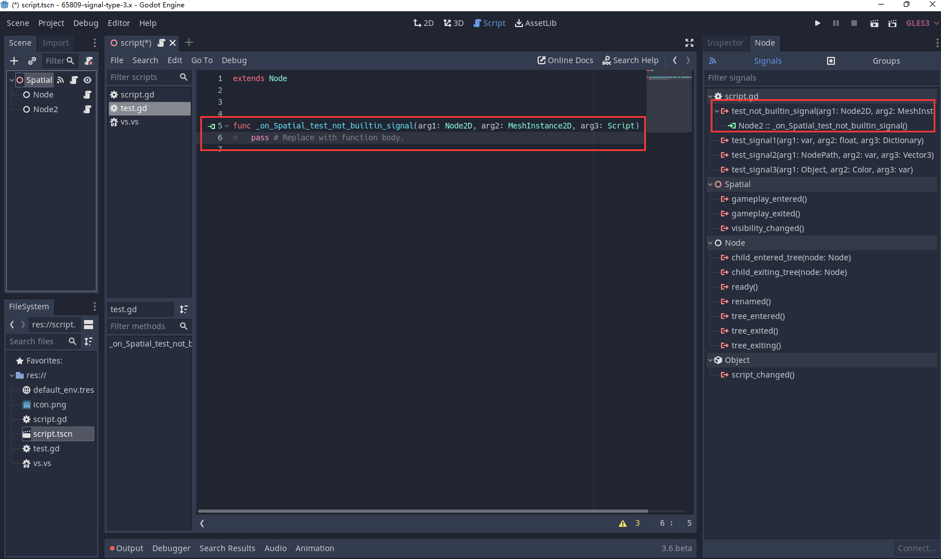Toggle the scripts panel arrow

[202, 523]
